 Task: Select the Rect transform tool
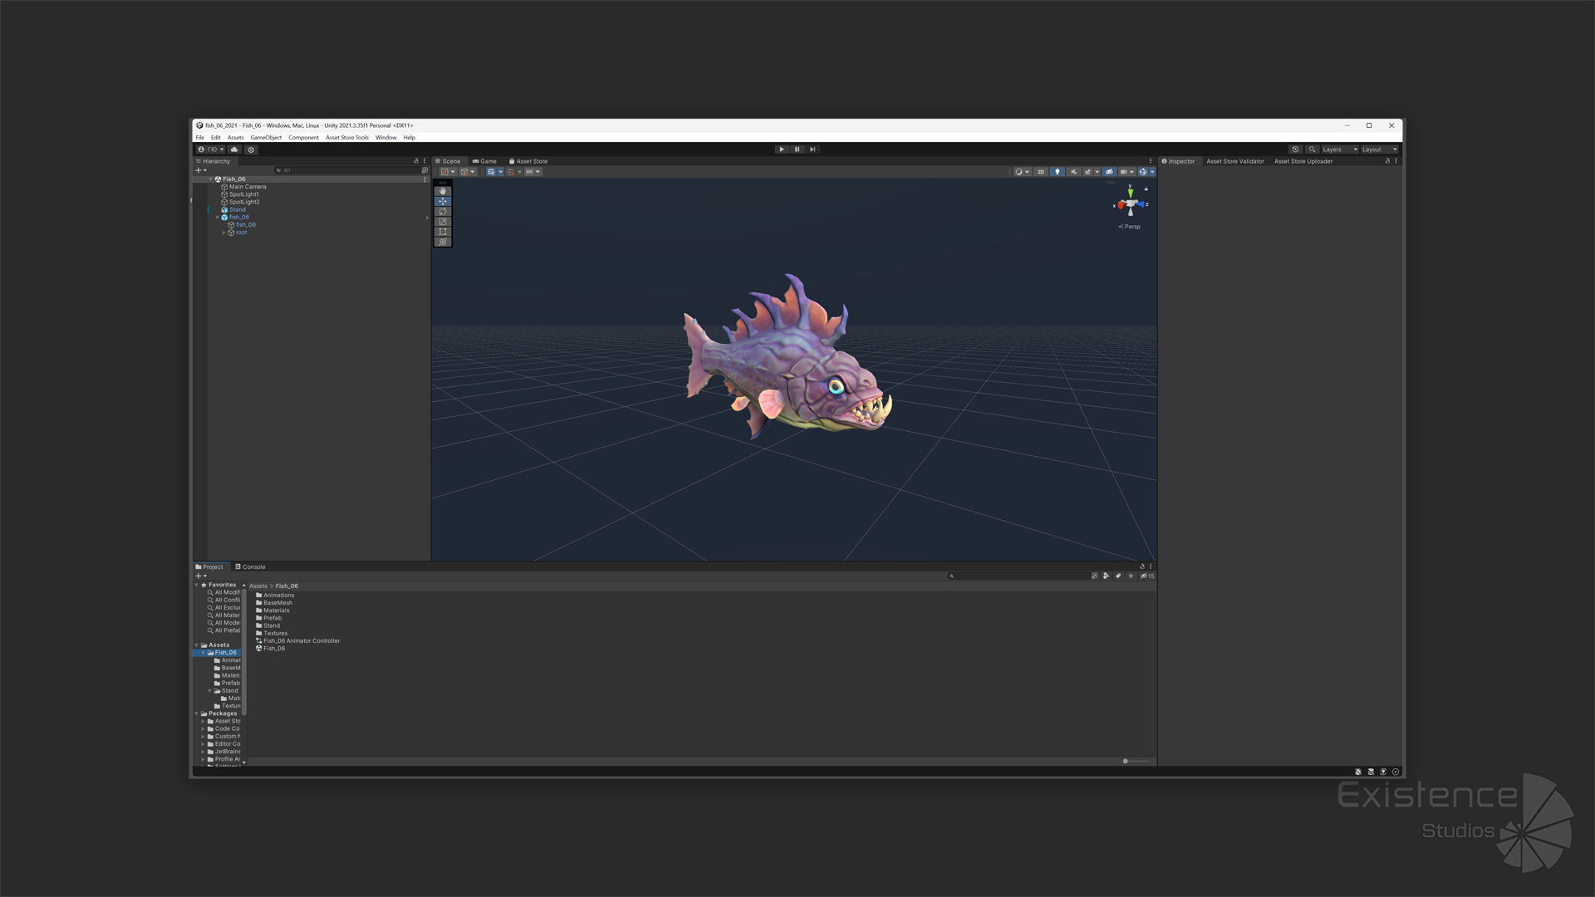coord(443,232)
